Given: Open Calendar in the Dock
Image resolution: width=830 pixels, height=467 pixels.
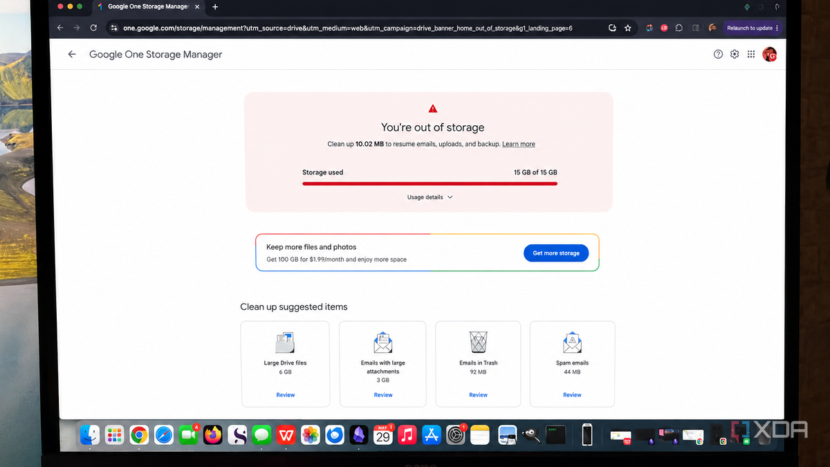Looking at the screenshot, I should 383,434.
